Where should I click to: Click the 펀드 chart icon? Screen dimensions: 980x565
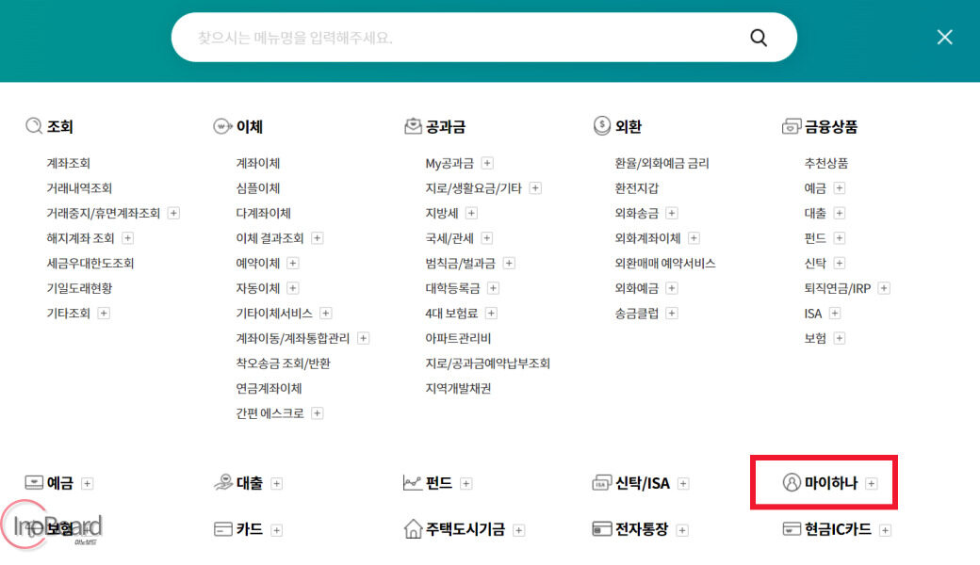pos(413,482)
